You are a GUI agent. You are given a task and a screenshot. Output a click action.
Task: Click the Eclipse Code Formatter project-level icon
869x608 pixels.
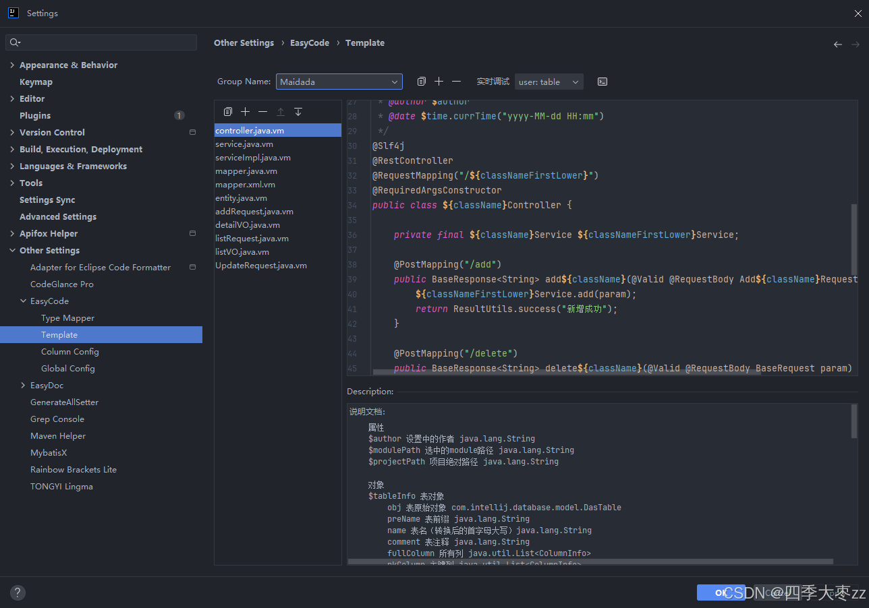point(192,267)
